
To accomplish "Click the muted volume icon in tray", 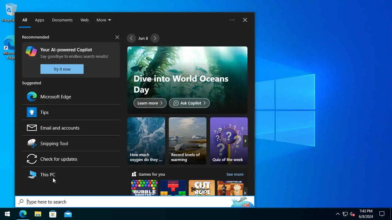I will tap(352, 214).
